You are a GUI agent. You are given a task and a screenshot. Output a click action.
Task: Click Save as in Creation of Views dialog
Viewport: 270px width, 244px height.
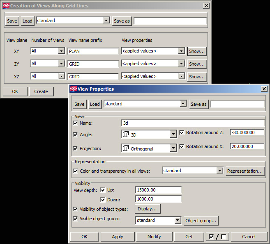pyautogui.click(x=122, y=21)
